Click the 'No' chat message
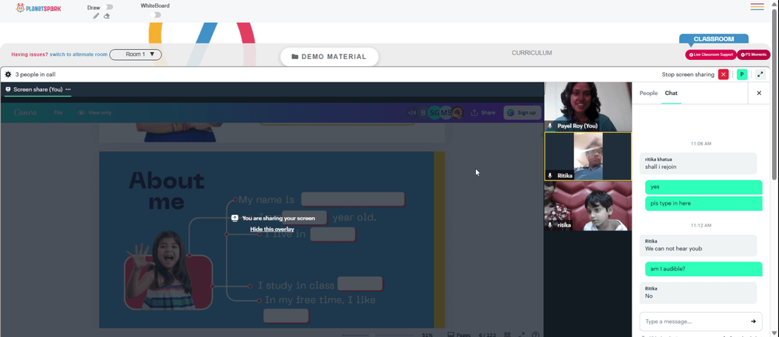This screenshot has height=337, width=779. pos(698,293)
